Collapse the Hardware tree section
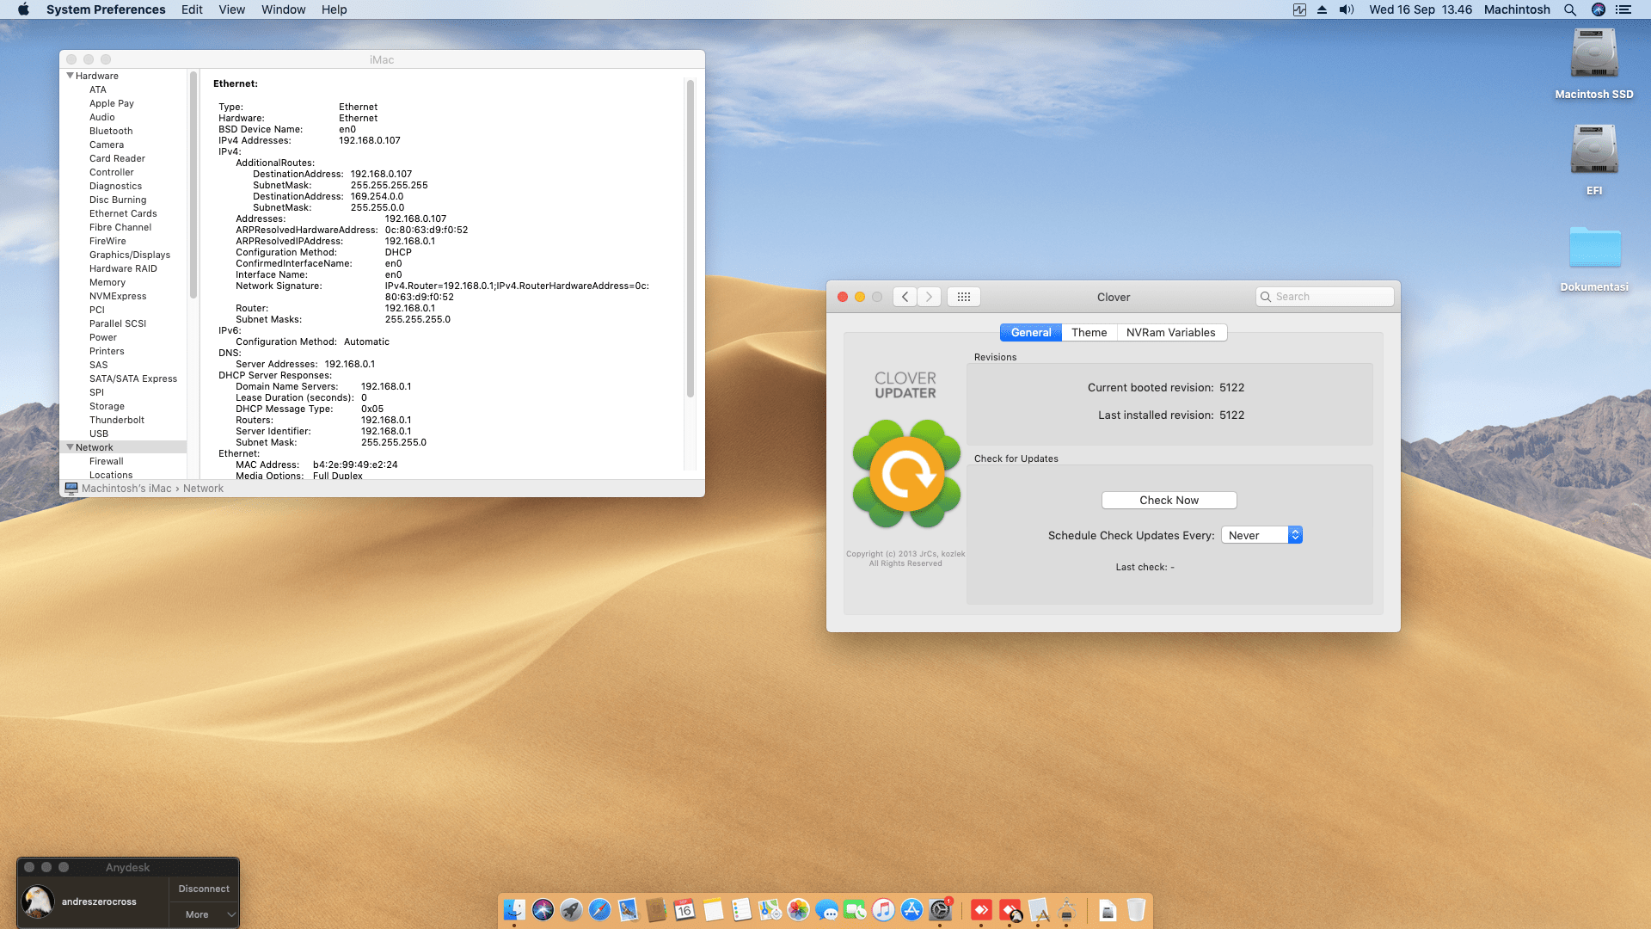 click(70, 76)
